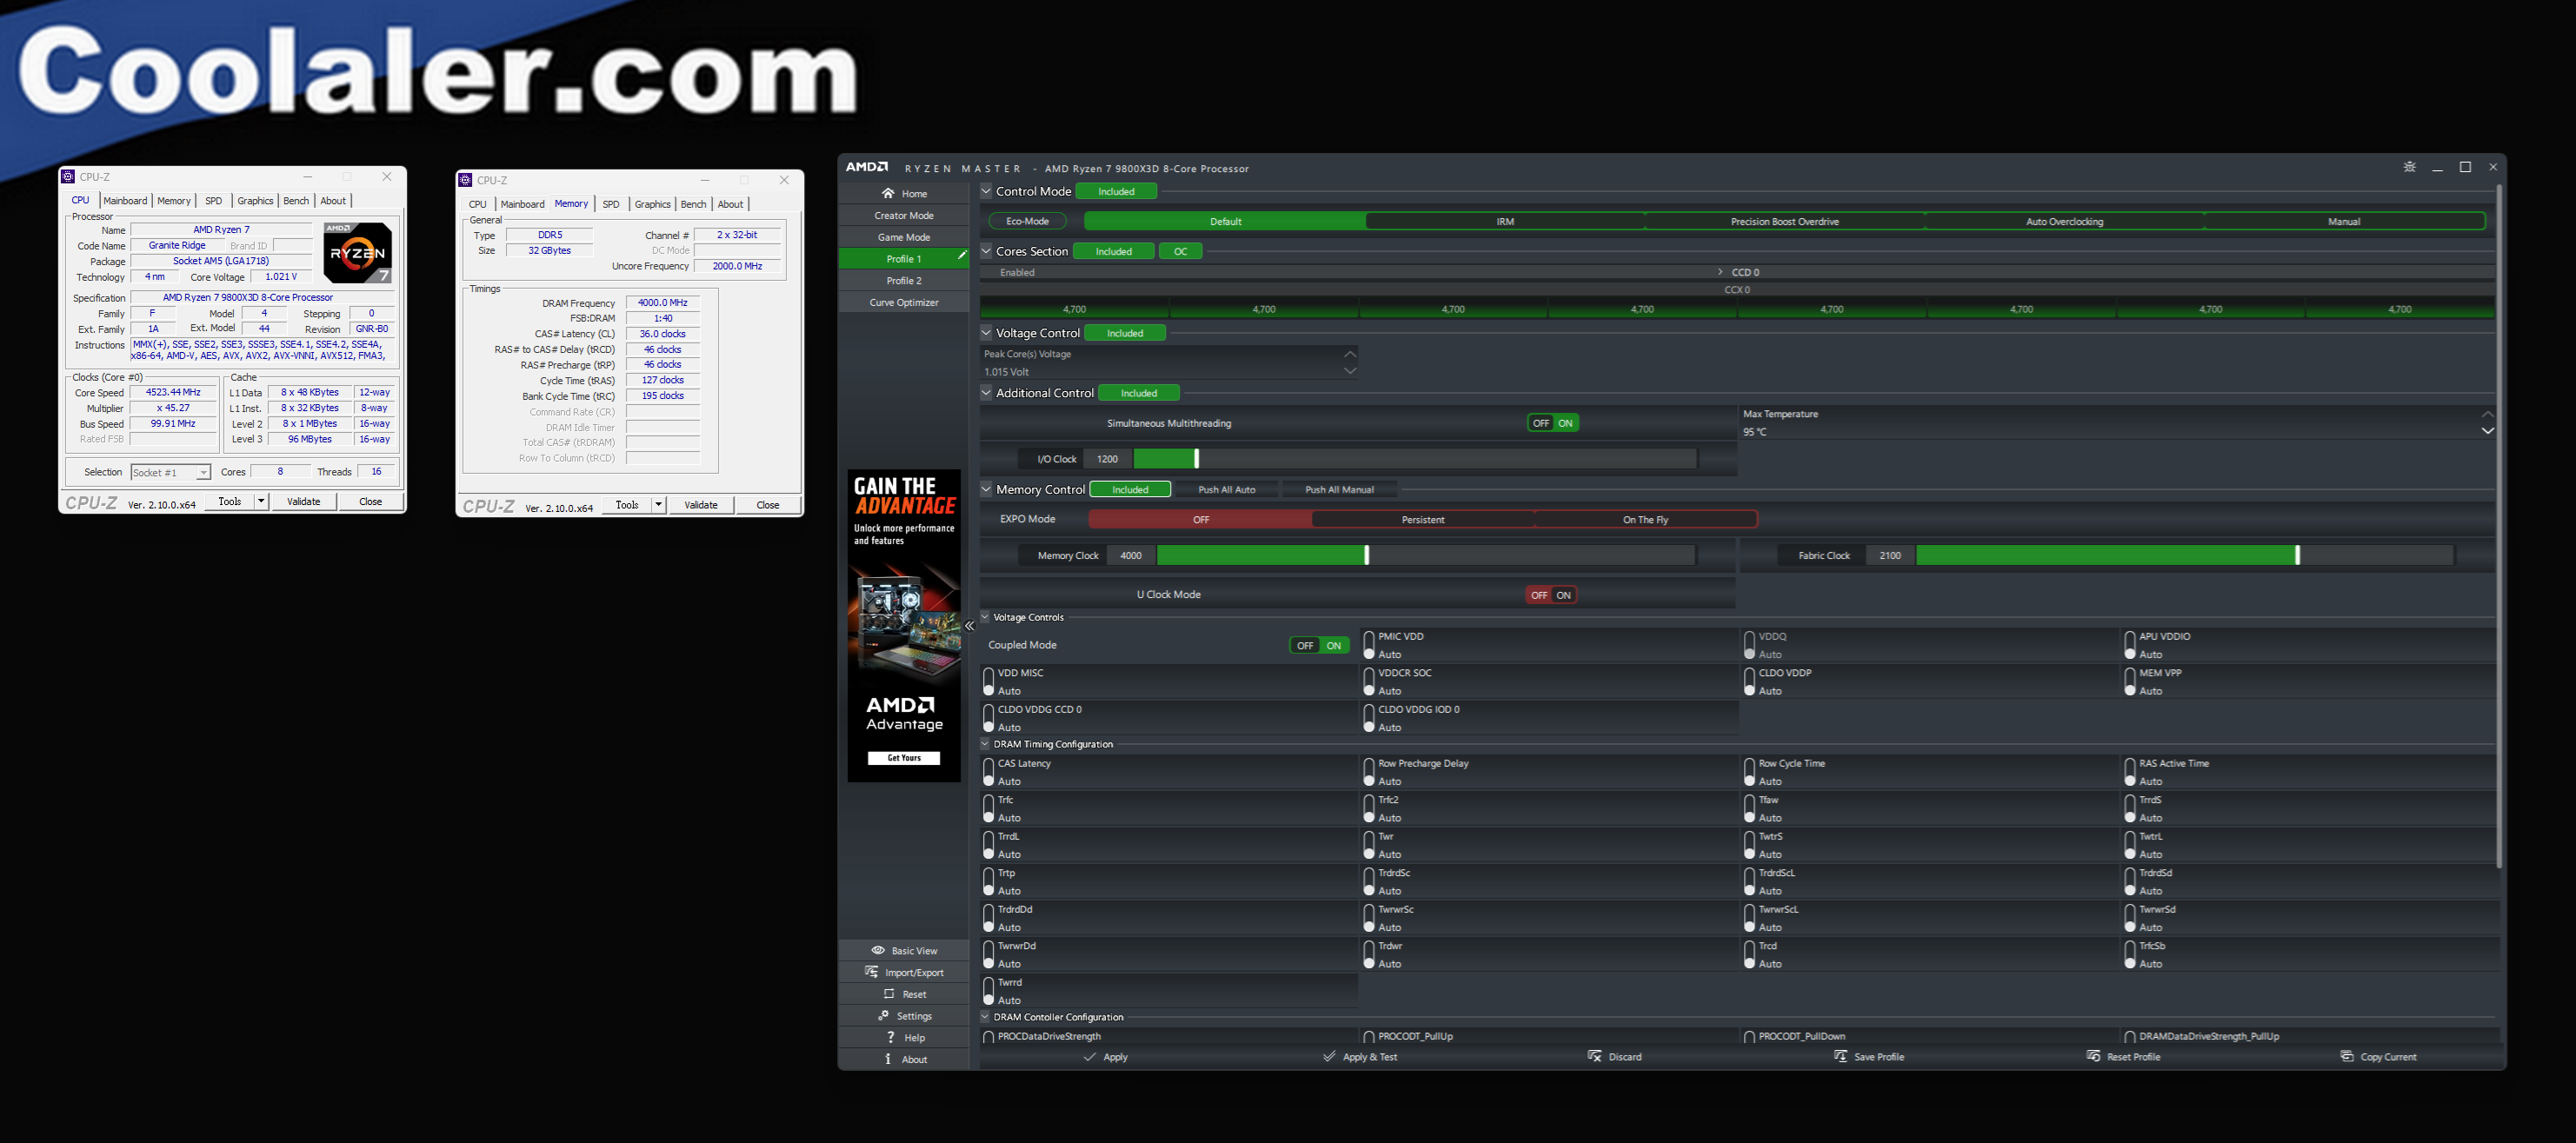Click Push All Manual button

pos(1339,489)
